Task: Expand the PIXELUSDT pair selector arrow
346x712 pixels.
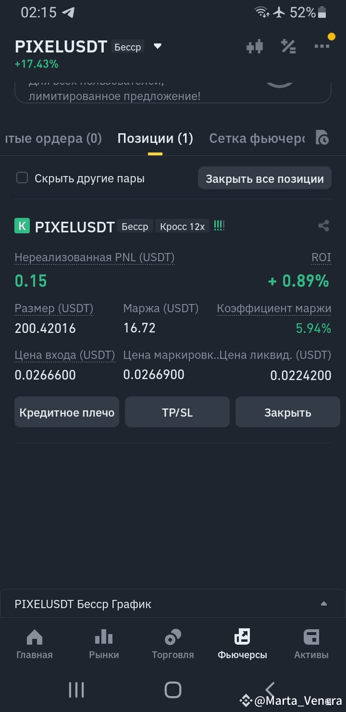Action: (x=158, y=47)
